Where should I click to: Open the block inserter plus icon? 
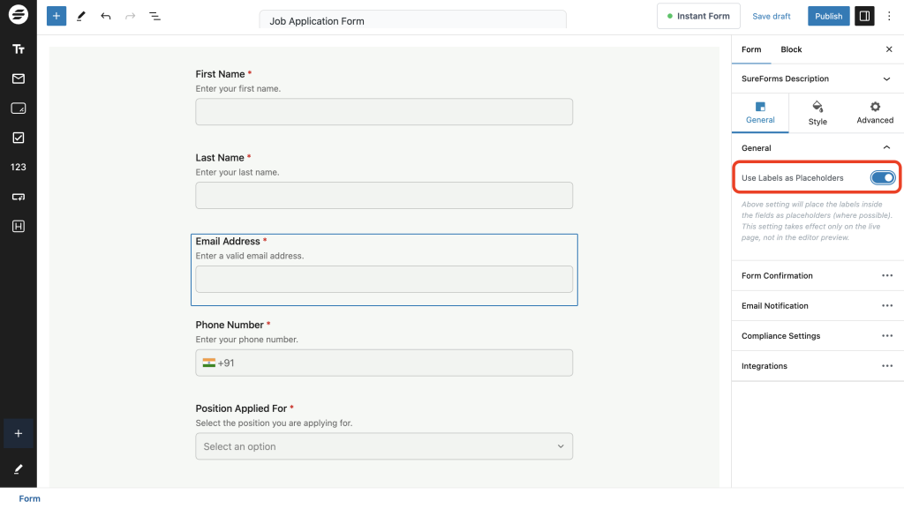56,16
